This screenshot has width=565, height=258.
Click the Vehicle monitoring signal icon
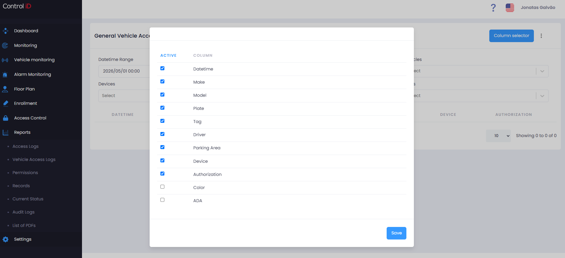[x=5, y=60]
